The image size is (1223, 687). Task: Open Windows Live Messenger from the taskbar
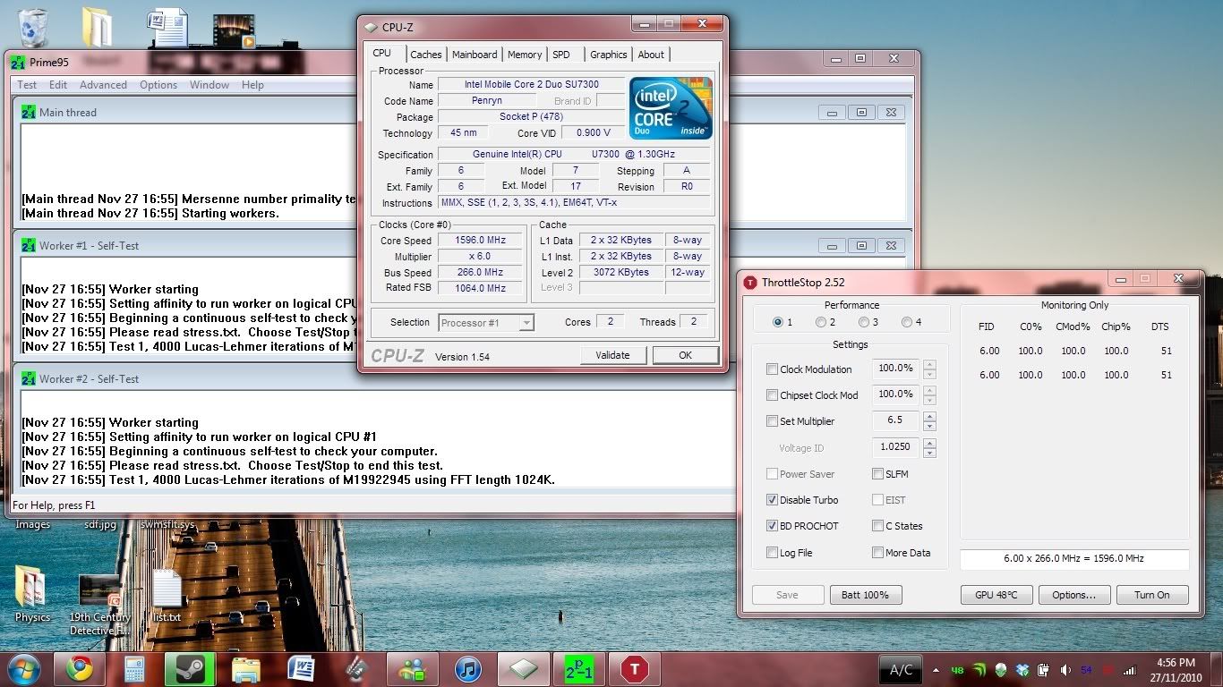tap(413, 669)
